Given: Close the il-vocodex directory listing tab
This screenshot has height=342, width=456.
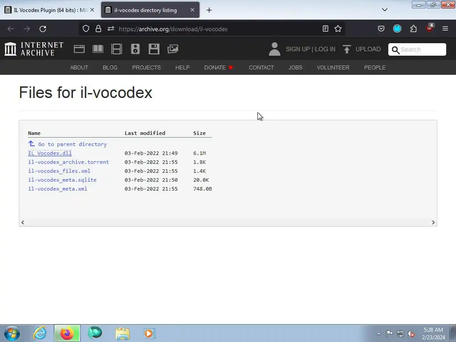Looking at the screenshot, I should (x=192, y=10).
